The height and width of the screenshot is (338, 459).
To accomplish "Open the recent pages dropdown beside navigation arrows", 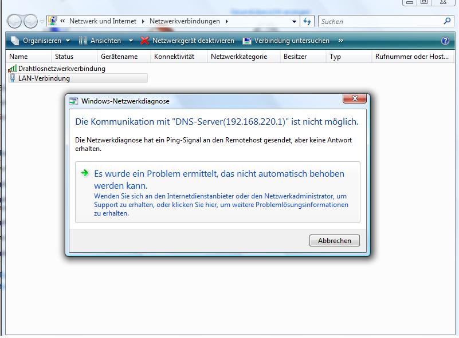I will pos(42,21).
